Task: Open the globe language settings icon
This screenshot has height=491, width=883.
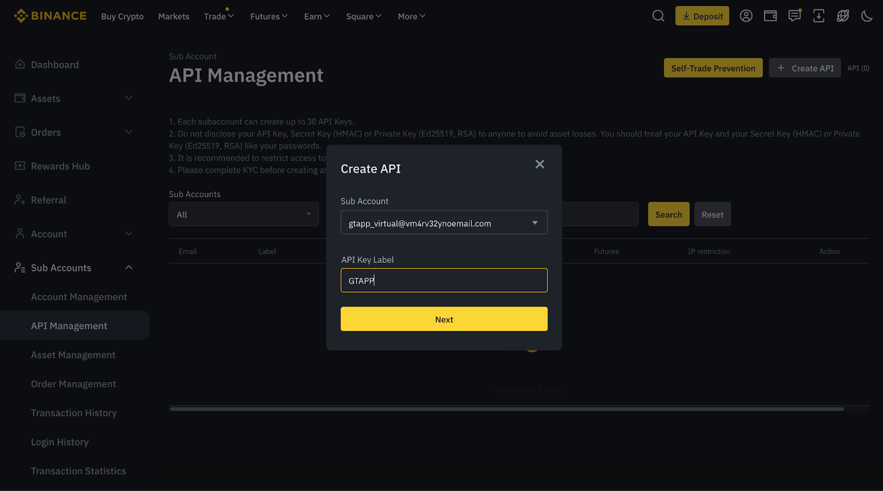Action: (x=843, y=16)
